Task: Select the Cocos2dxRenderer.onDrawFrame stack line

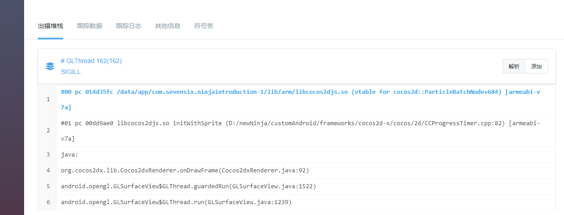Action: click(x=185, y=171)
